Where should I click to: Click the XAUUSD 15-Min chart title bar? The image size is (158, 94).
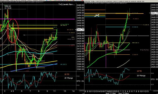tap(121, 2)
